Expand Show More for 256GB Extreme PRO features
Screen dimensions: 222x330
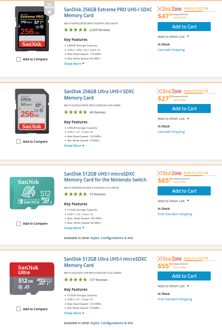[x=74, y=63]
